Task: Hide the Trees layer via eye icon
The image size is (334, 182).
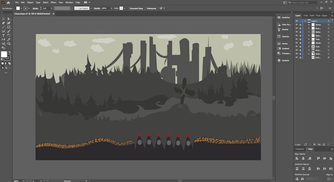Action: point(297,39)
